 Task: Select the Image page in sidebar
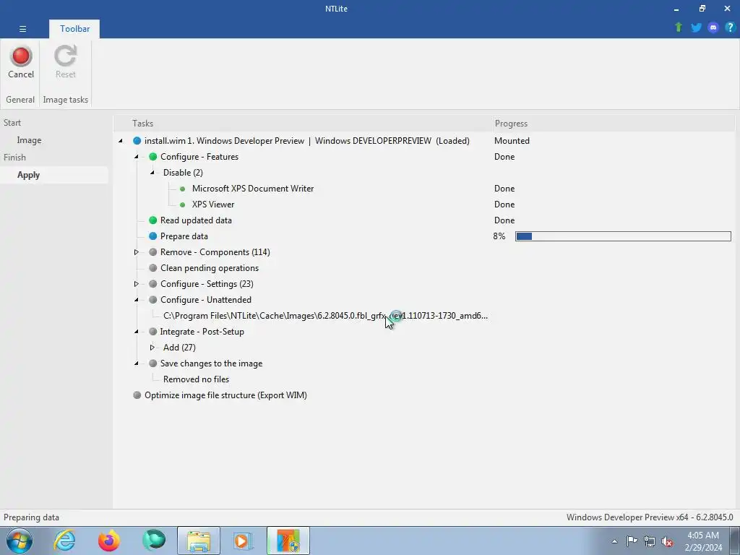point(29,140)
